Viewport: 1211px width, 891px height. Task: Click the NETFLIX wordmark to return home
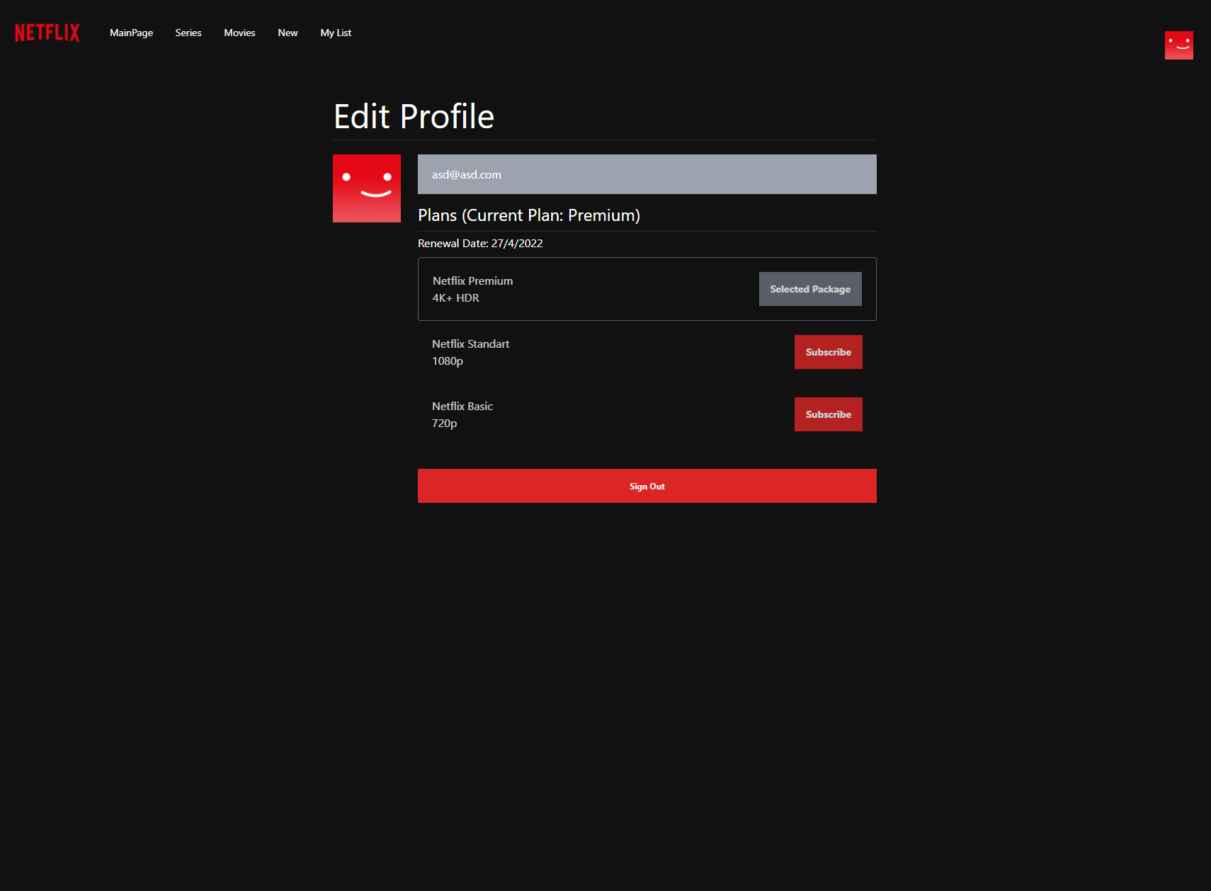[x=46, y=32]
